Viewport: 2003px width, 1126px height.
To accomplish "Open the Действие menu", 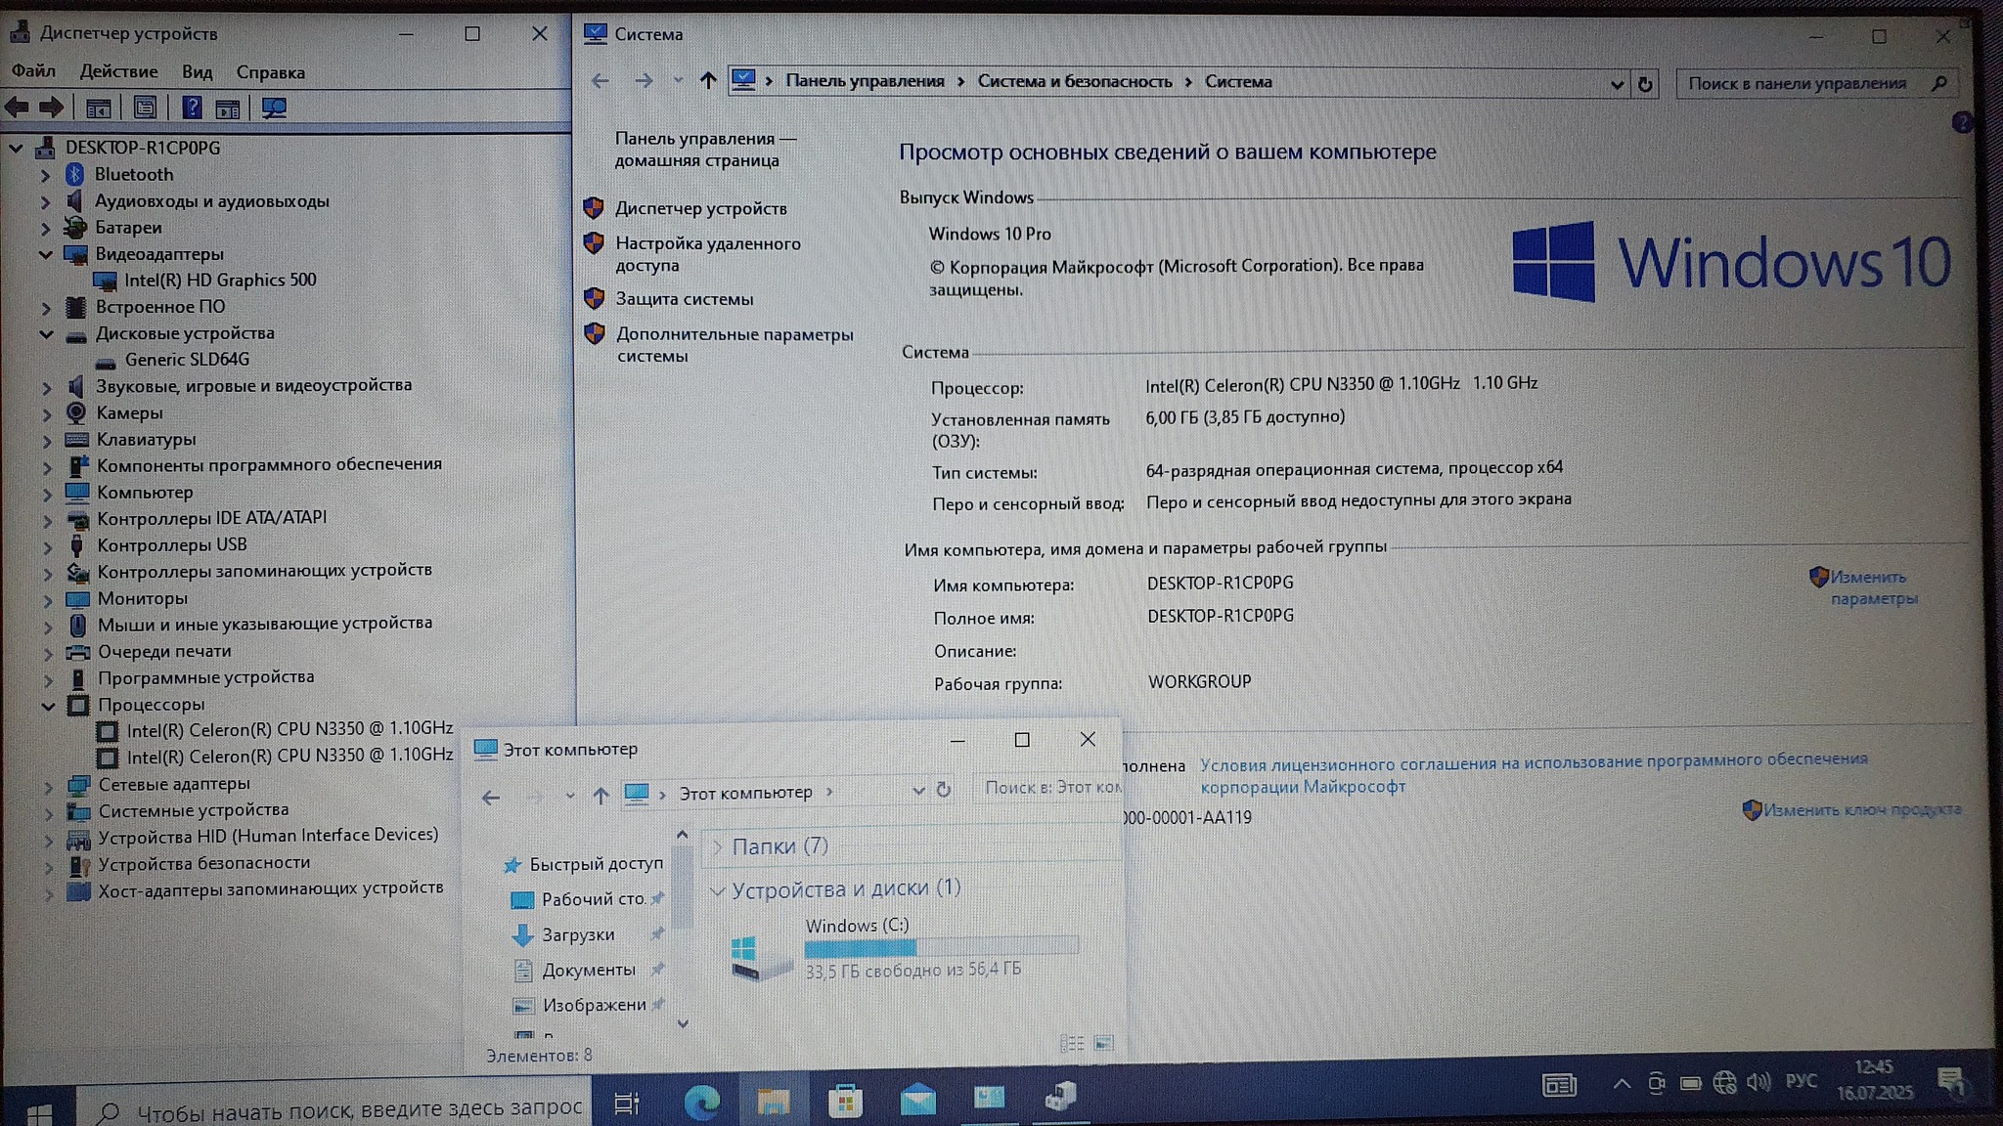I will (118, 71).
